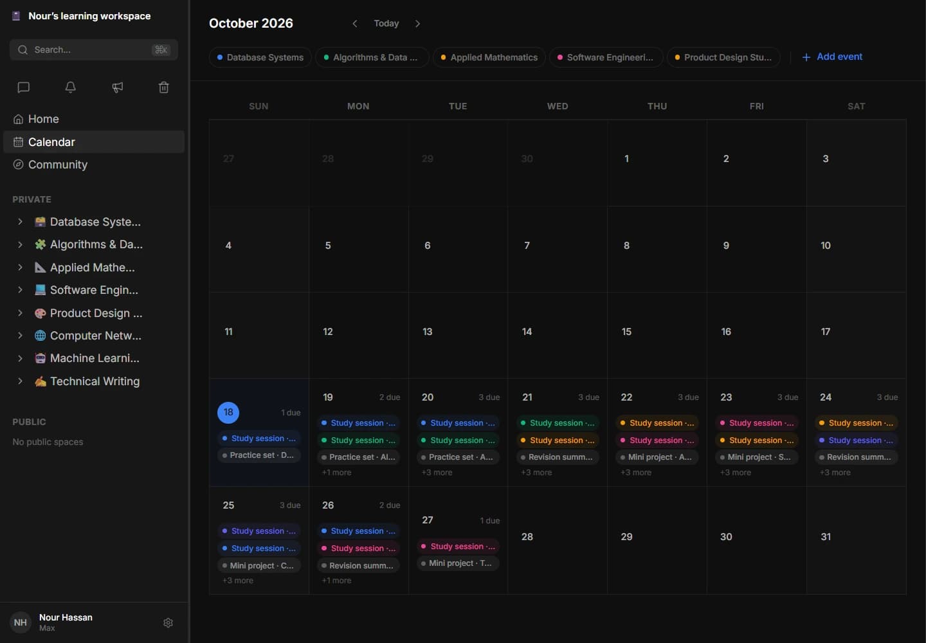
Task: Click the Search field in sidebar
Action: (x=94, y=50)
